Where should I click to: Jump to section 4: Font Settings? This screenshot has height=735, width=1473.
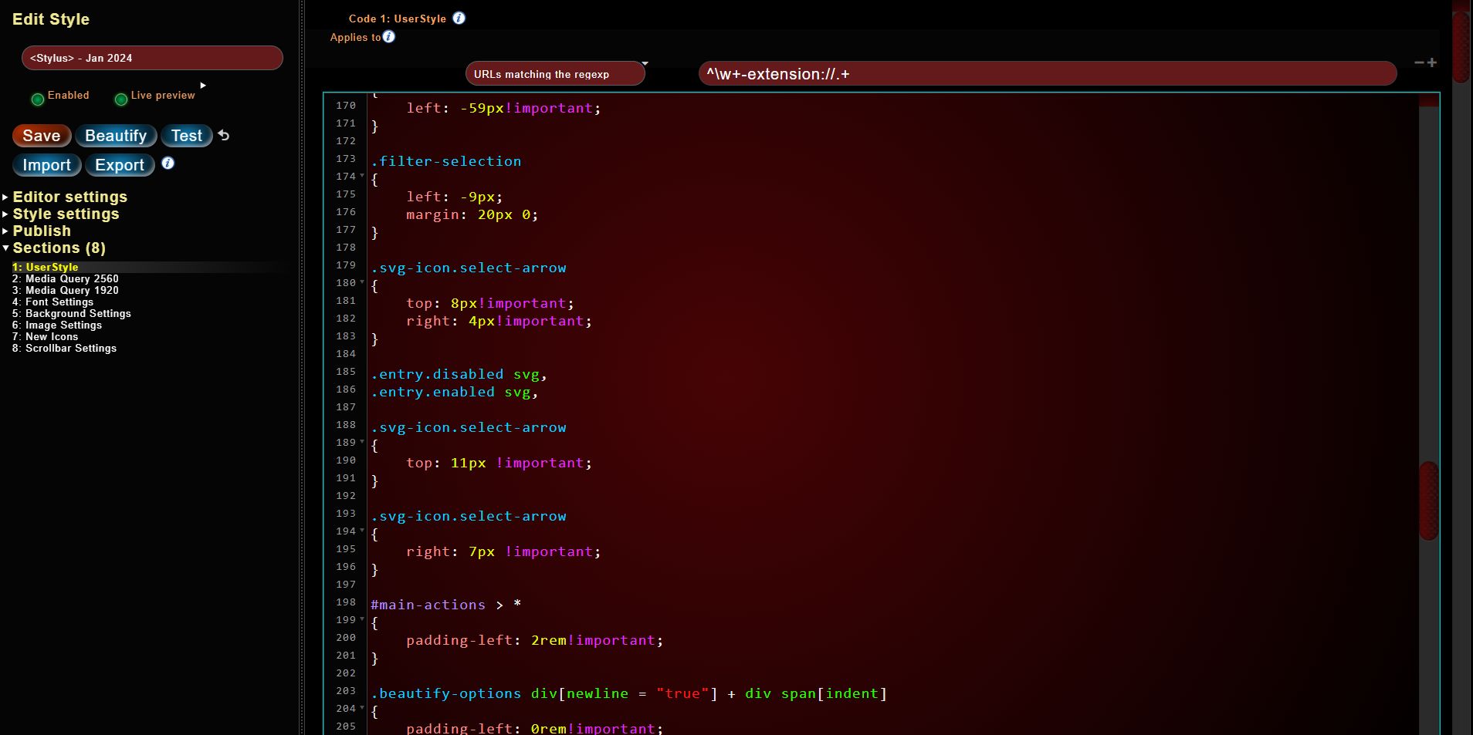tap(52, 302)
